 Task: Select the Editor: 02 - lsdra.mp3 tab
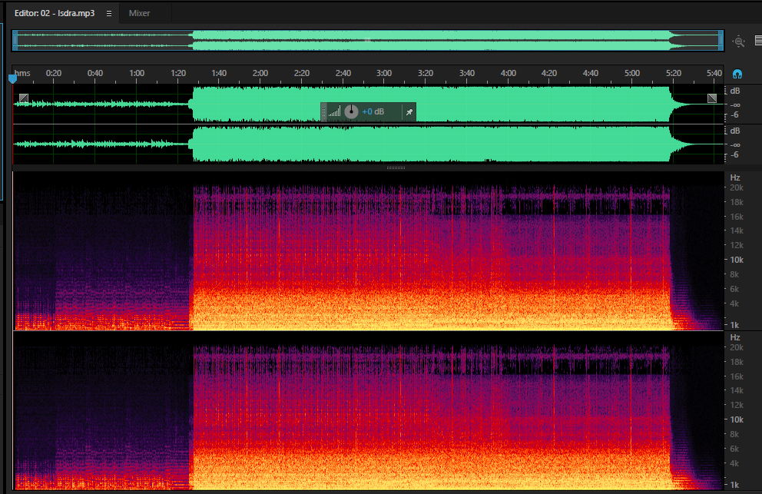tap(55, 13)
